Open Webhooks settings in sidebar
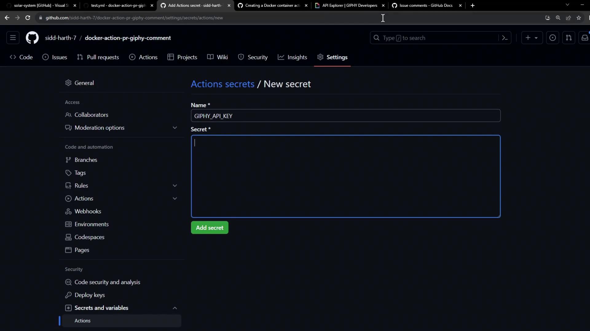The image size is (590, 331). point(88,211)
